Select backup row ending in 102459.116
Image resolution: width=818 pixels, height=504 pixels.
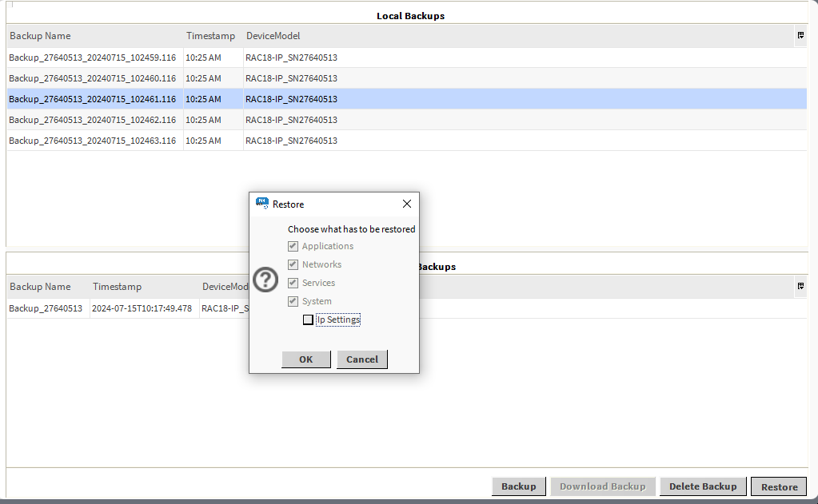click(x=92, y=58)
